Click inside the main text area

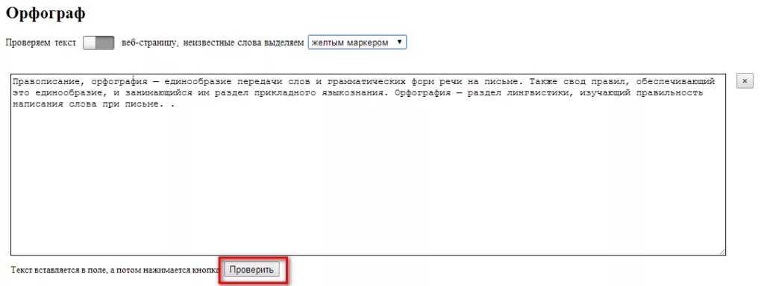[x=368, y=165]
